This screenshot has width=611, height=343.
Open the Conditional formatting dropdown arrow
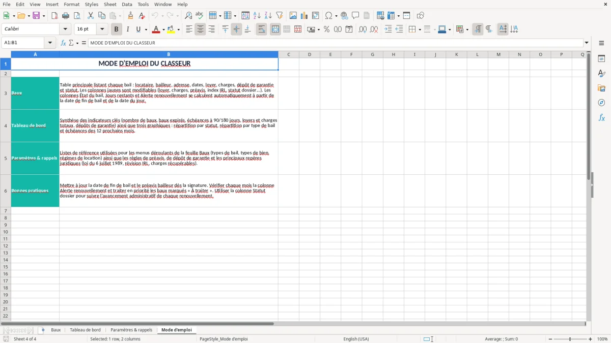[x=467, y=29]
